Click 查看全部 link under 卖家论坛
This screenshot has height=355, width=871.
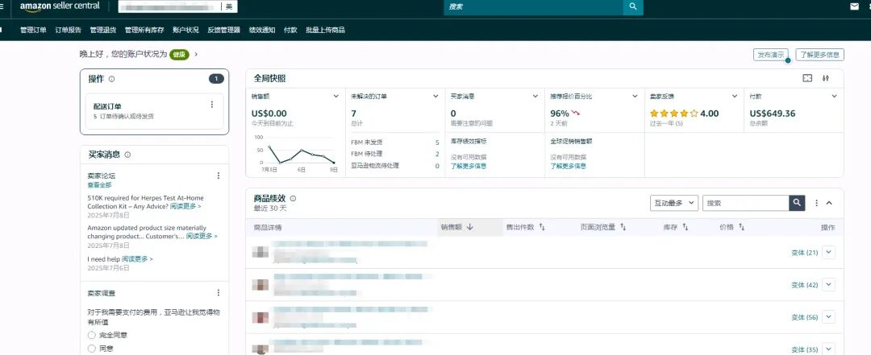(x=99, y=184)
